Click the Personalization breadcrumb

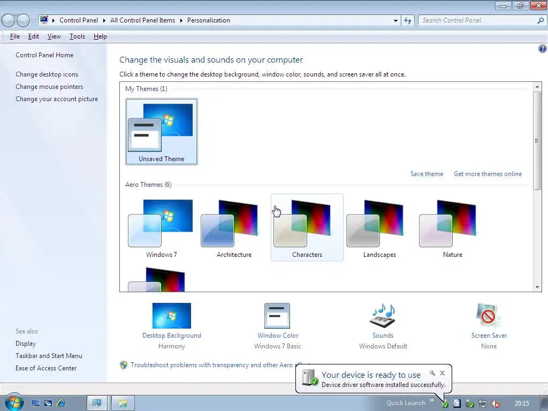pyautogui.click(x=209, y=20)
